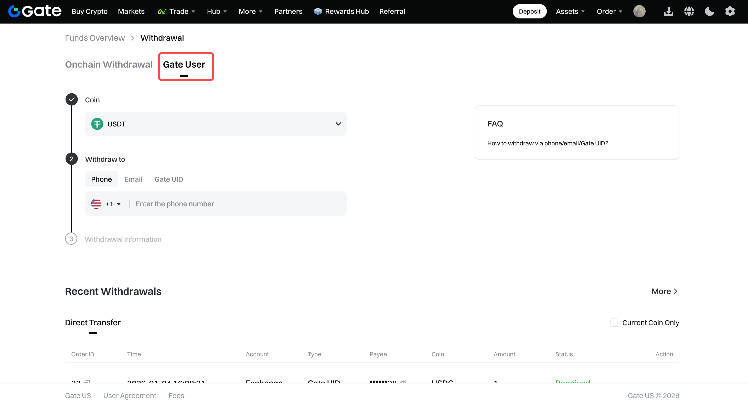Click the copy icon next to order ID

(87, 381)
